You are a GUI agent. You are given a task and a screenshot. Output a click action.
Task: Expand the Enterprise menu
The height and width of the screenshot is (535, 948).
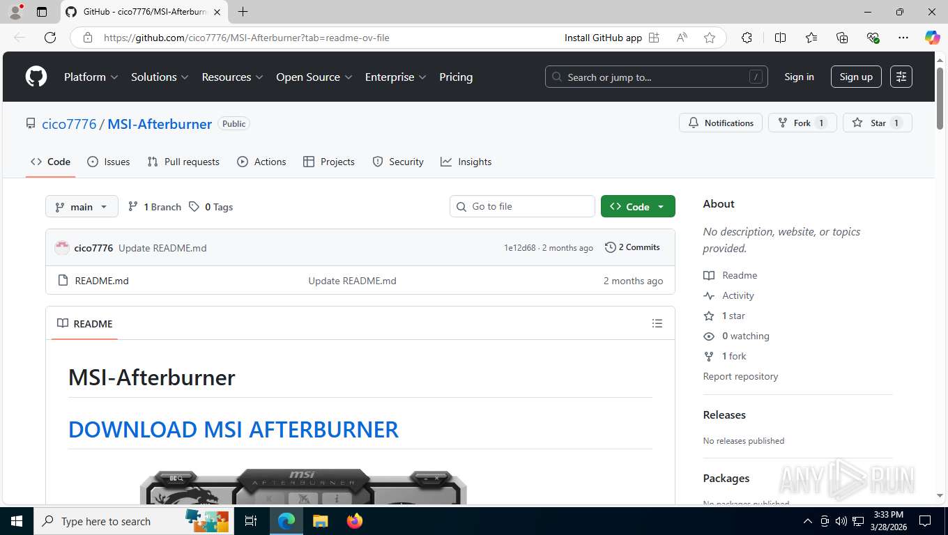[x=395, y=77]
